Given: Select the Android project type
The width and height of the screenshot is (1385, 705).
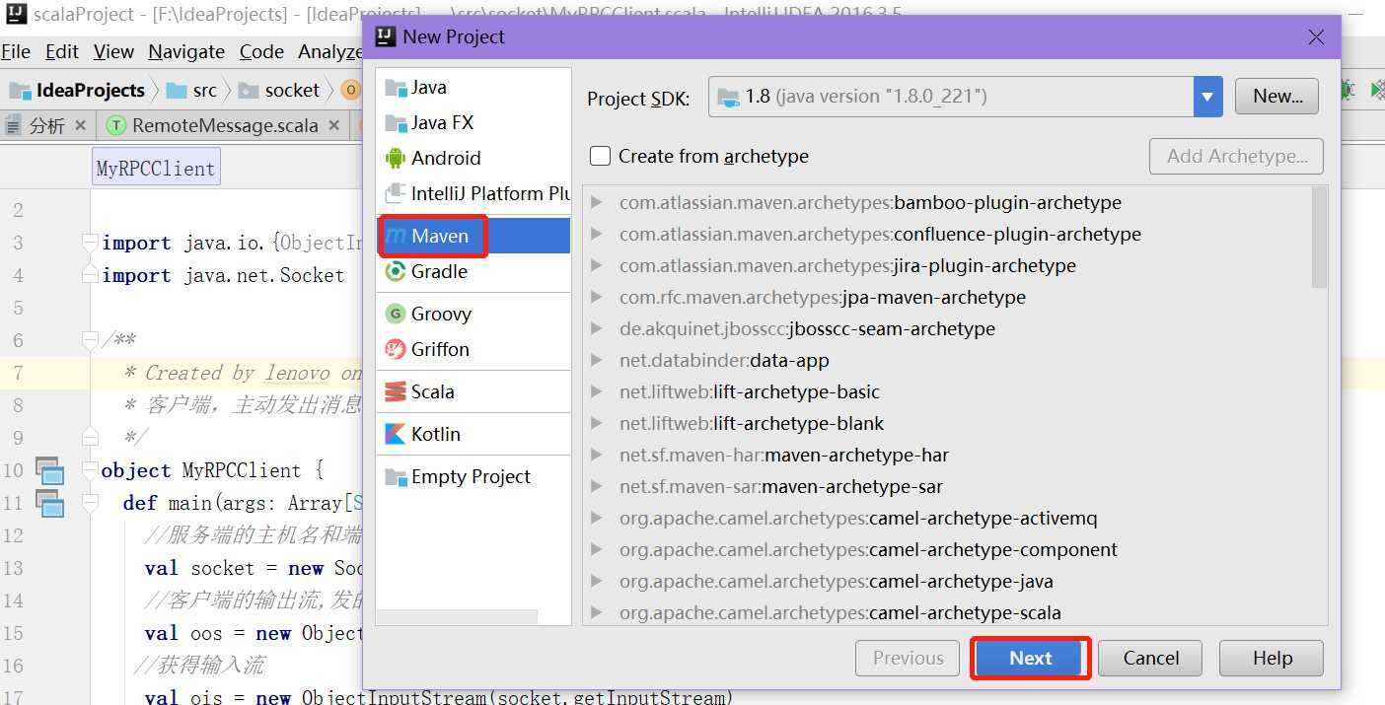Looking at the screenshot, I should [x=474, y=158].
